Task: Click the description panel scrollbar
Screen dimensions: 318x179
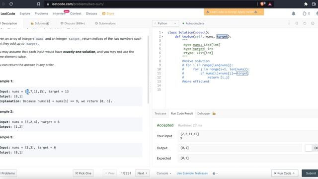Action: (148, 70)
